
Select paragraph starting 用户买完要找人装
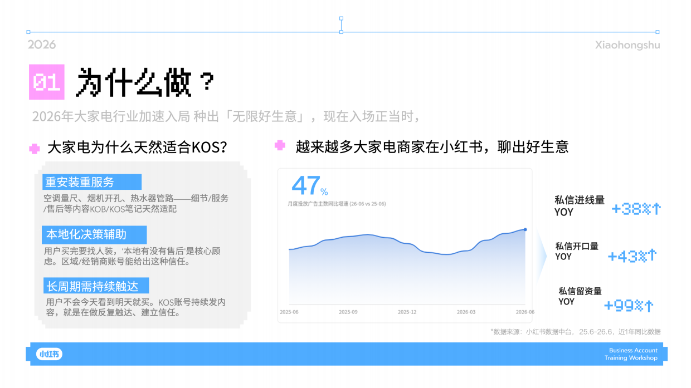click(x=133, y=256)
